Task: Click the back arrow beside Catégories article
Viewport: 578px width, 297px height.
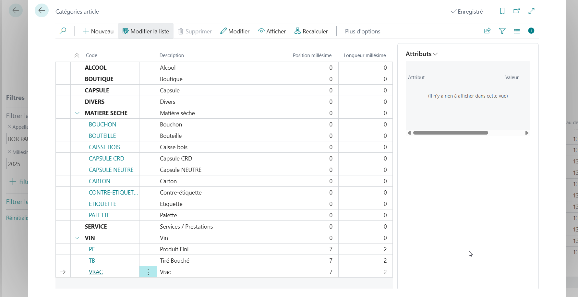Action: pyautogui.click(x=42, y=11)
